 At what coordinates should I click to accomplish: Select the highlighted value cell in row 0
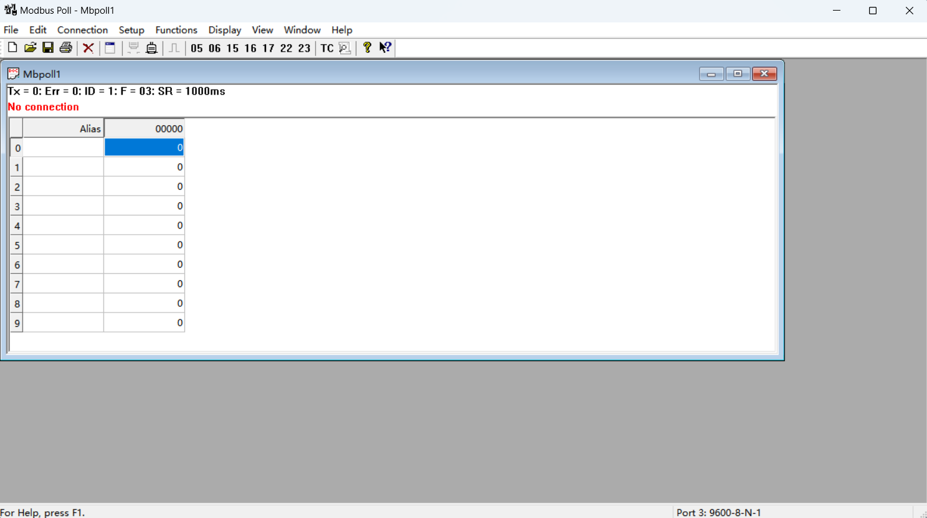click(x=144, y=148)
